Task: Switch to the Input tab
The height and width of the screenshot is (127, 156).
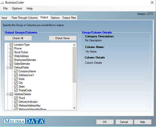Action: [x=4, y=18]
